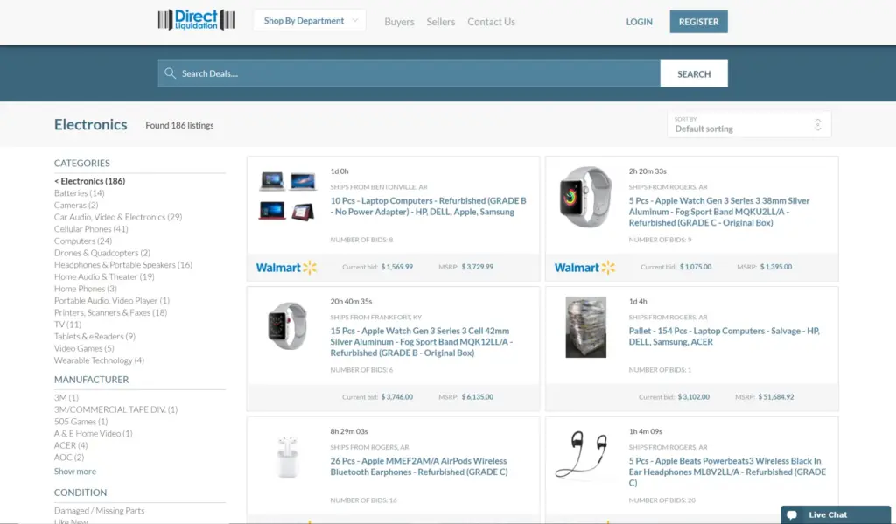Open the Sellers menu item

441,22
